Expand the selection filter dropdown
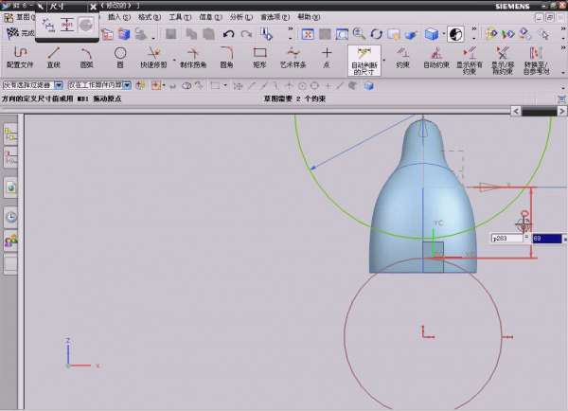568x411 pixels. [x=59, y=85]
